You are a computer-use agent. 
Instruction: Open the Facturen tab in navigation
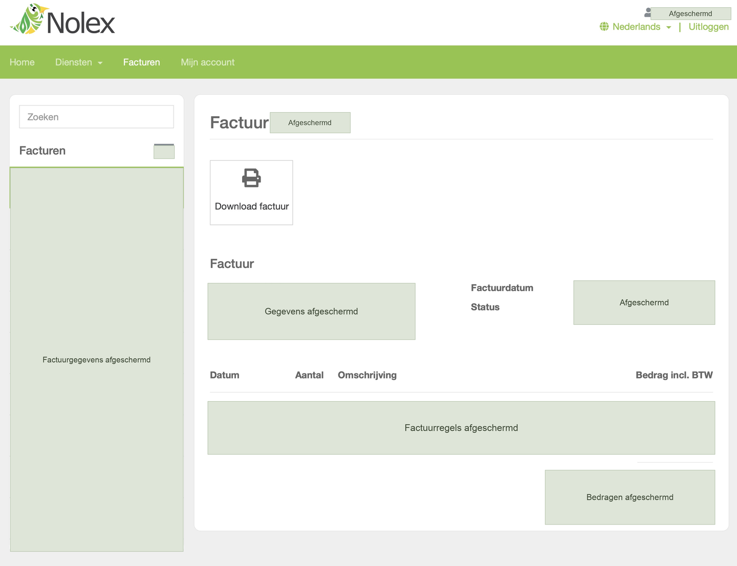click(x=142, y=62)
